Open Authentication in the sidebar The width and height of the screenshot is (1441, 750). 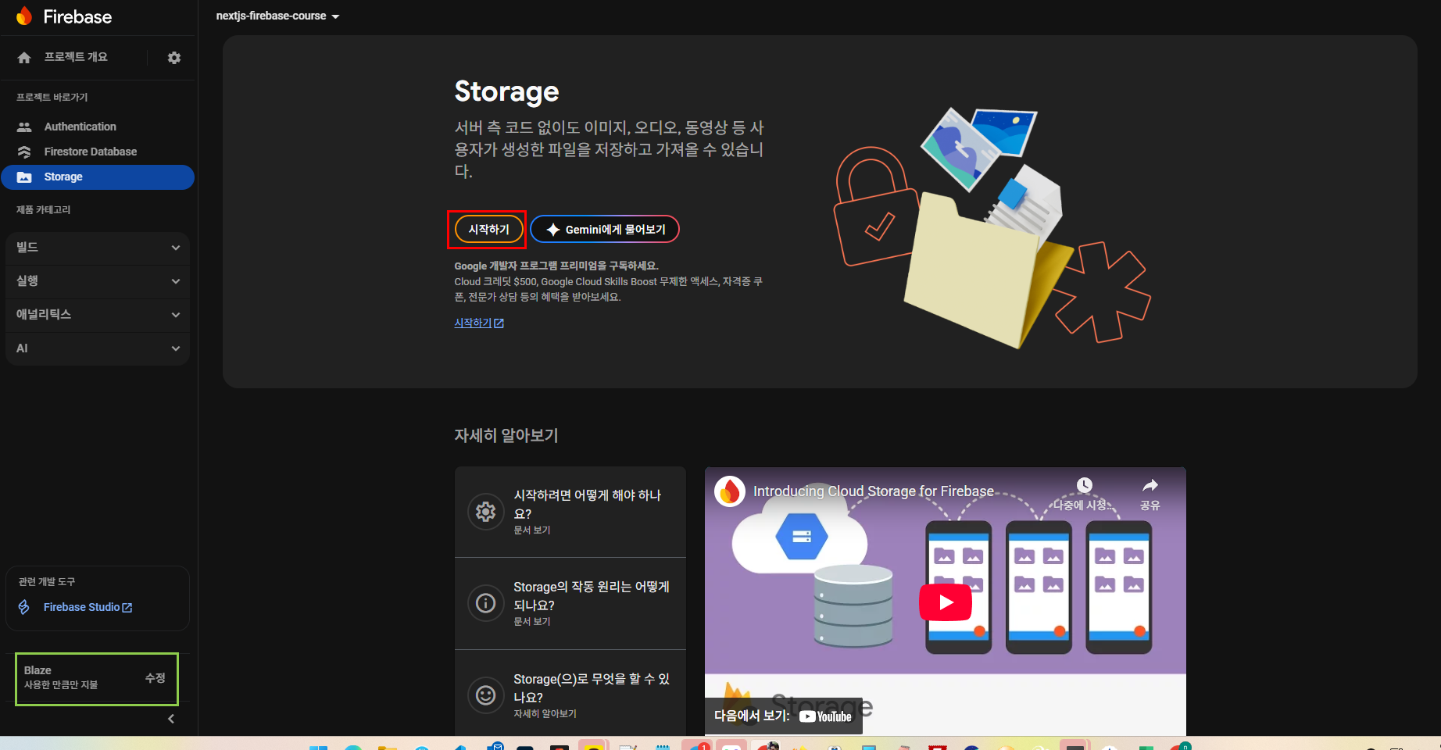coord(80,127)
